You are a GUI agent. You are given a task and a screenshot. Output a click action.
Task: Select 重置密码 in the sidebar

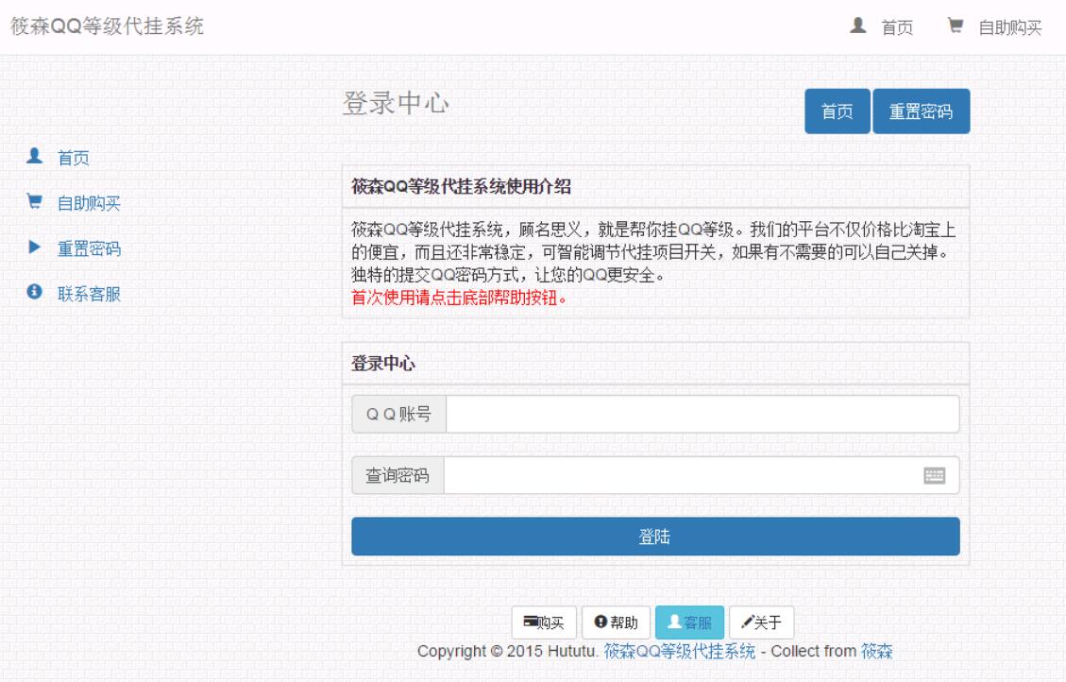pyautogui.click(x=89, y=248)
